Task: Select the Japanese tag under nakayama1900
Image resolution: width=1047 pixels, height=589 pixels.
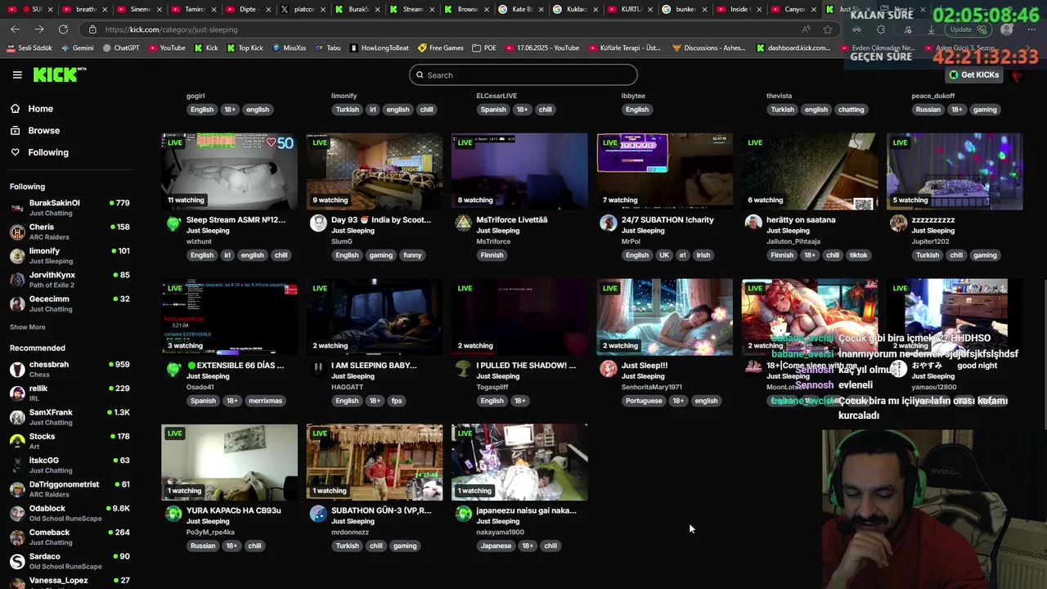Action: [496, 546]
